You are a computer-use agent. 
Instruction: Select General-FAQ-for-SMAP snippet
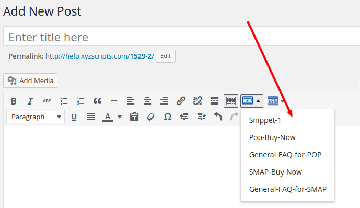tap(288, 189)
